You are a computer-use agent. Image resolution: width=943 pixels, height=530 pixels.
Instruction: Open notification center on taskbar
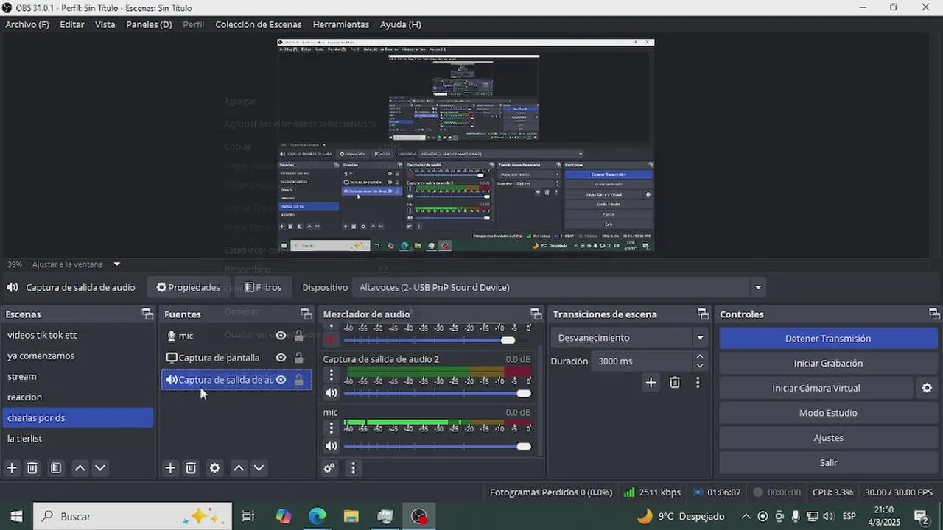click(x=921, y=517)
